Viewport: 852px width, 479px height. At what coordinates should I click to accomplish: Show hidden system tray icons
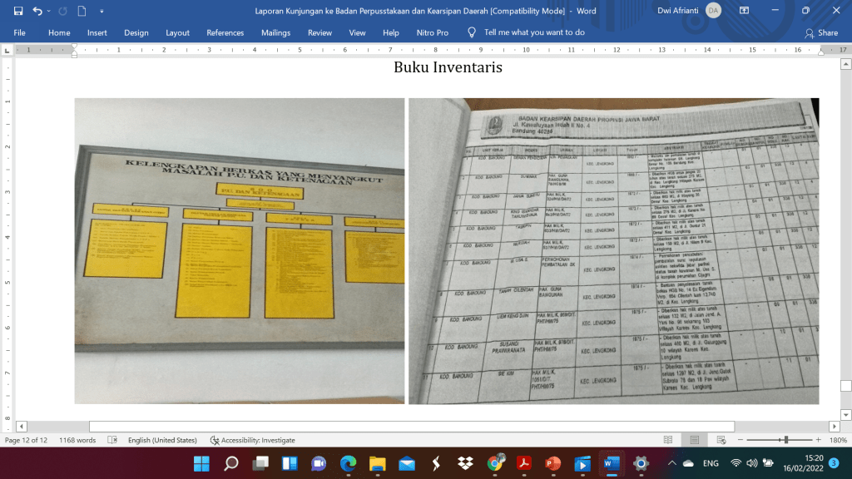click(x=671, y=463)
